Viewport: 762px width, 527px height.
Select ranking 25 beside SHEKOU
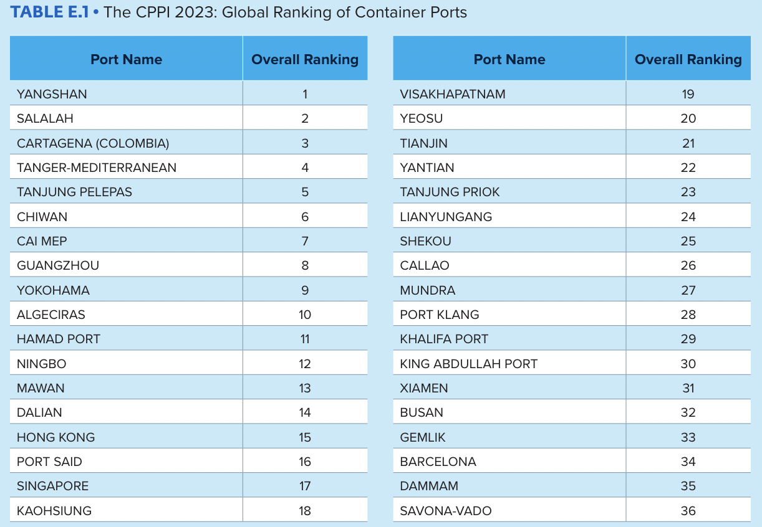click(x=688, y=241)
